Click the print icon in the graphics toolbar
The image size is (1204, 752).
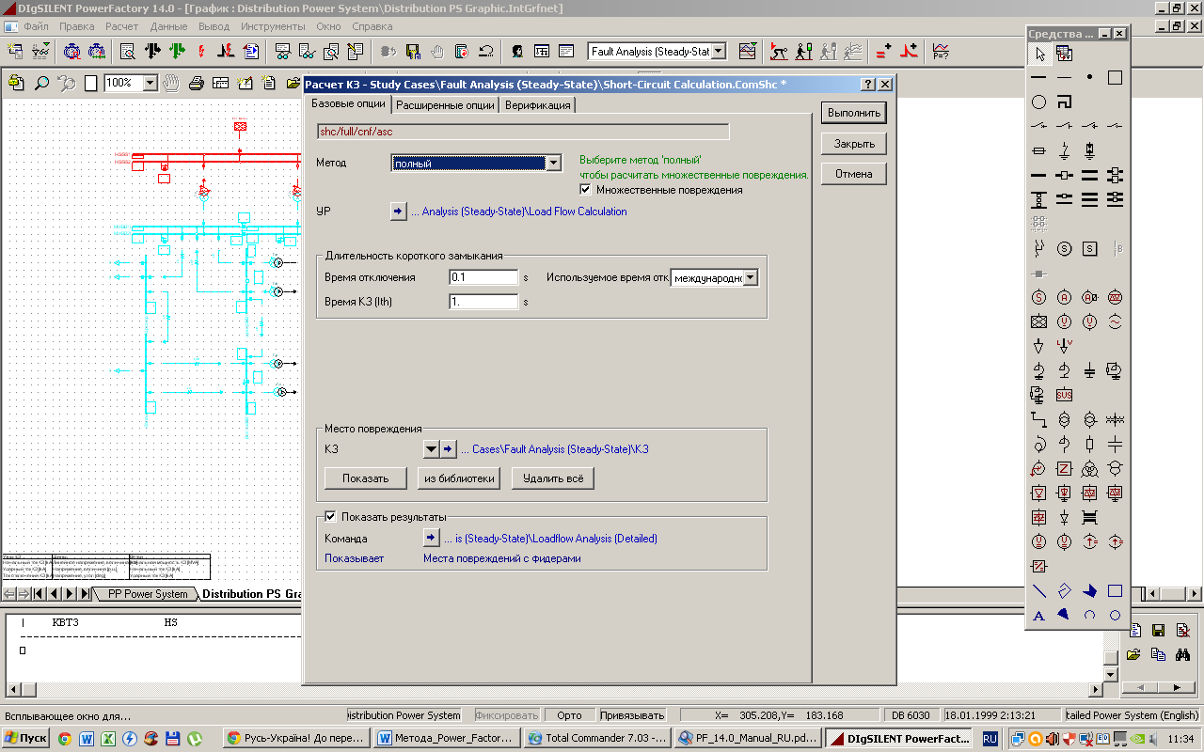click(196, 83)
